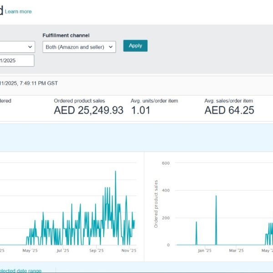Click the Mar '25 axis label on right chart
Image resolution: width=273 pixels, height=273 pixels.
(x=236, y=251)
